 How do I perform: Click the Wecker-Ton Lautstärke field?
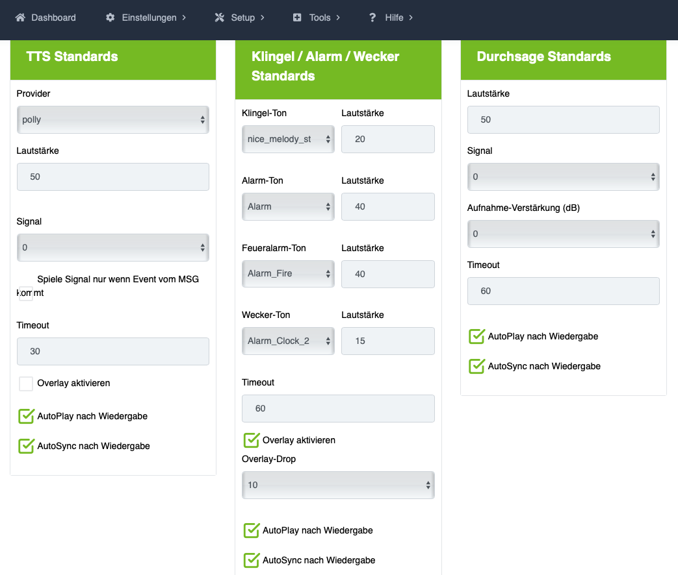point(387,341)
